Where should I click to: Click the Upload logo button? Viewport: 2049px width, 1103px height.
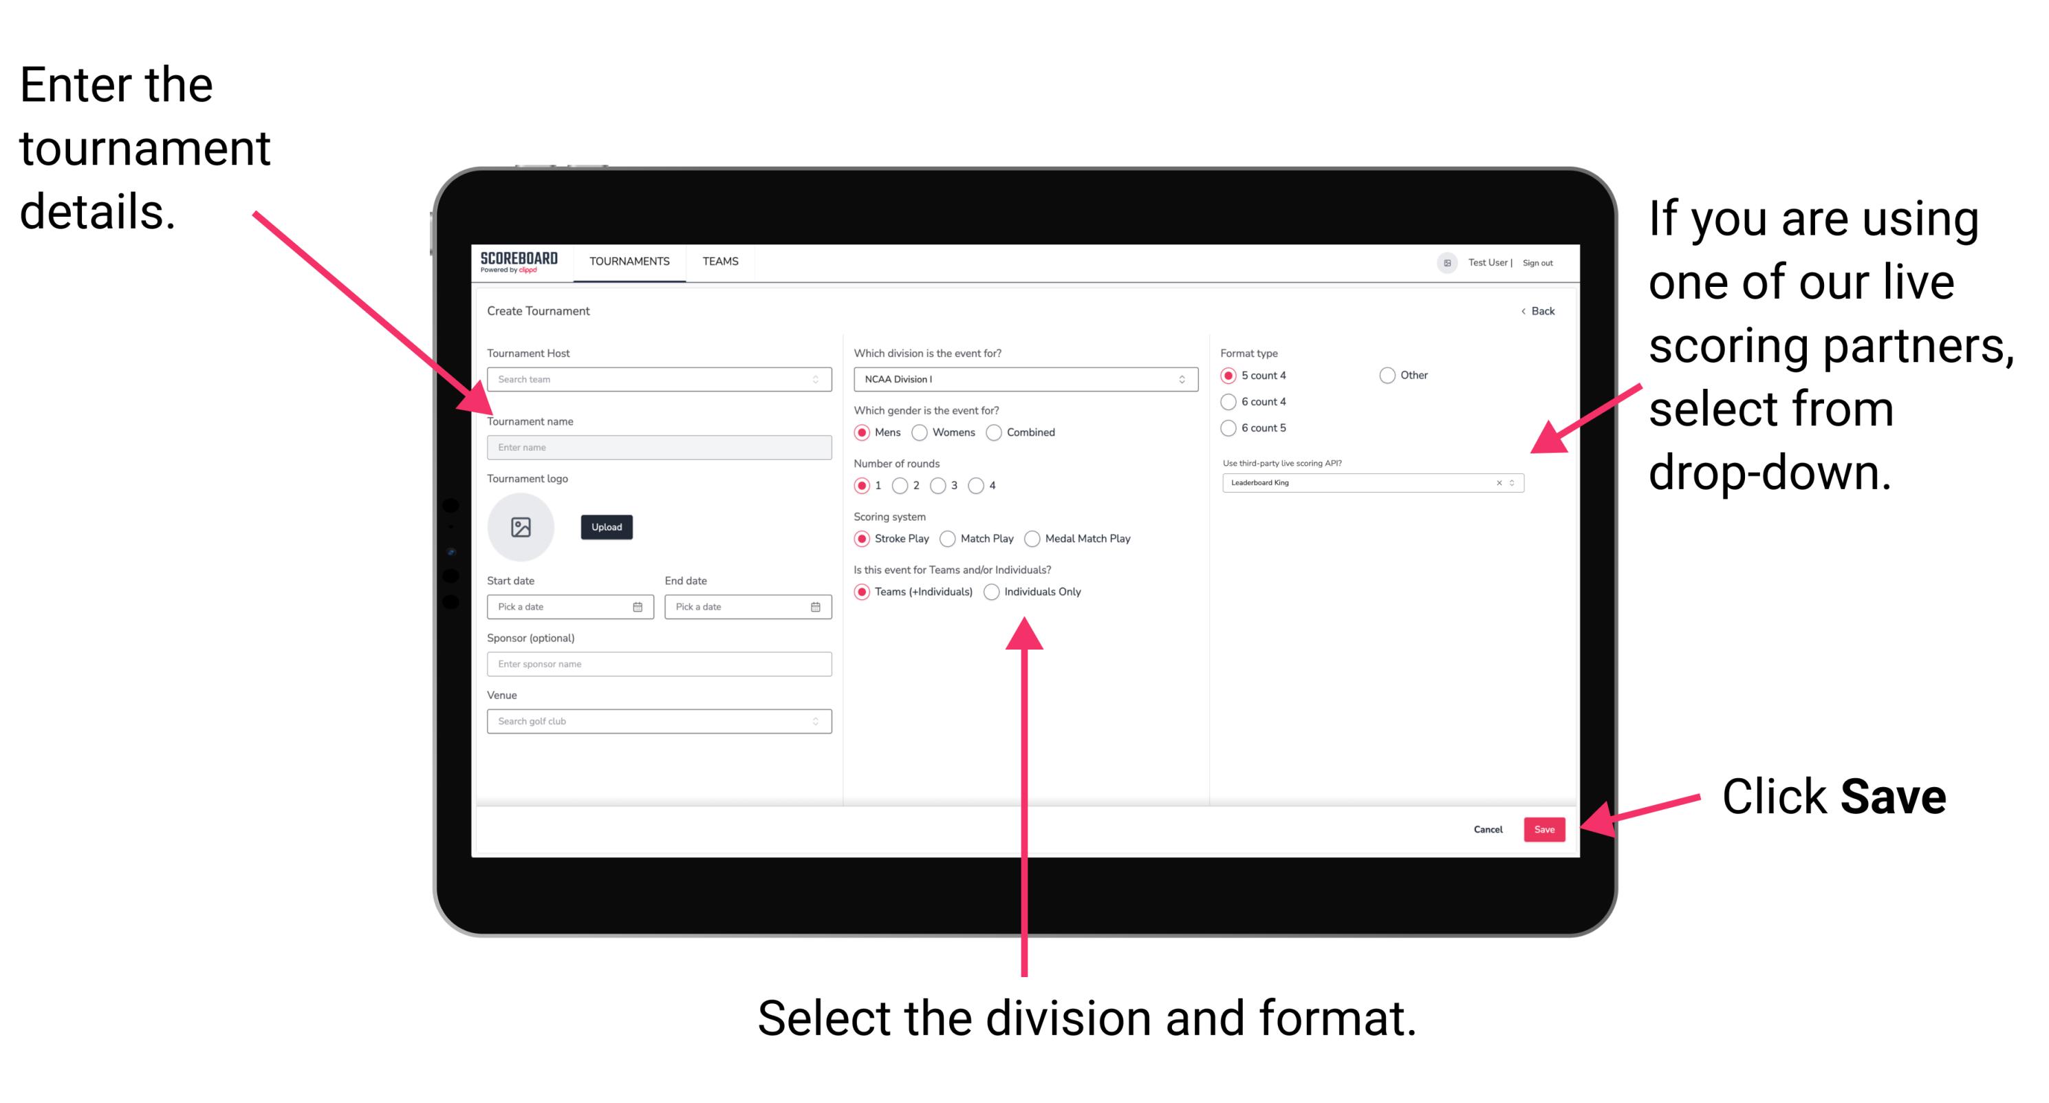[x=605, y=527]
